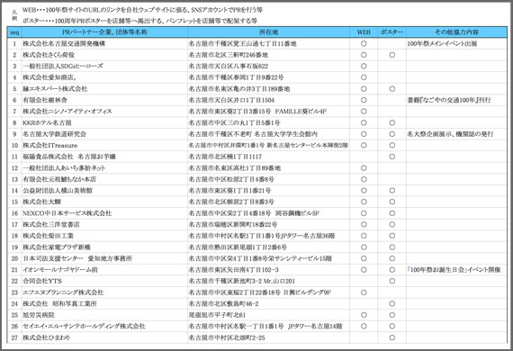This screenshot has height=351, width=513.
Task: Click the 100年祭お誕生日会 event cell
Action: pos(456,270)
